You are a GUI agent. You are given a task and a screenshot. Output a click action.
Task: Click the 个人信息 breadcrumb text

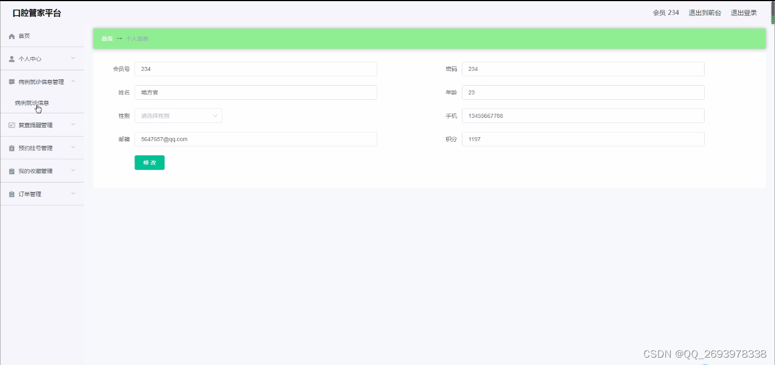click(x=137, y=39)
